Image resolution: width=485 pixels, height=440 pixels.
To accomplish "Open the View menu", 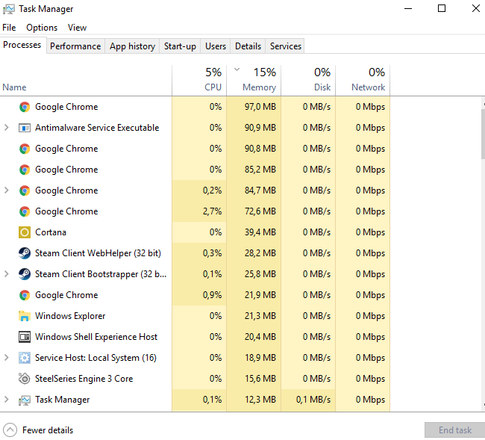I will click(77, 28).
